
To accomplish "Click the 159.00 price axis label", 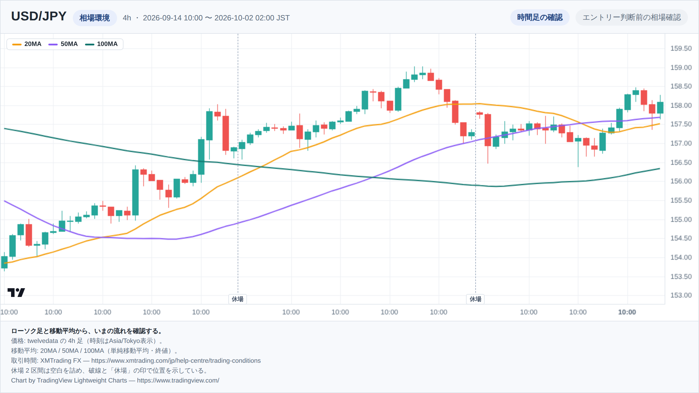I will click(x=681, y=68).
